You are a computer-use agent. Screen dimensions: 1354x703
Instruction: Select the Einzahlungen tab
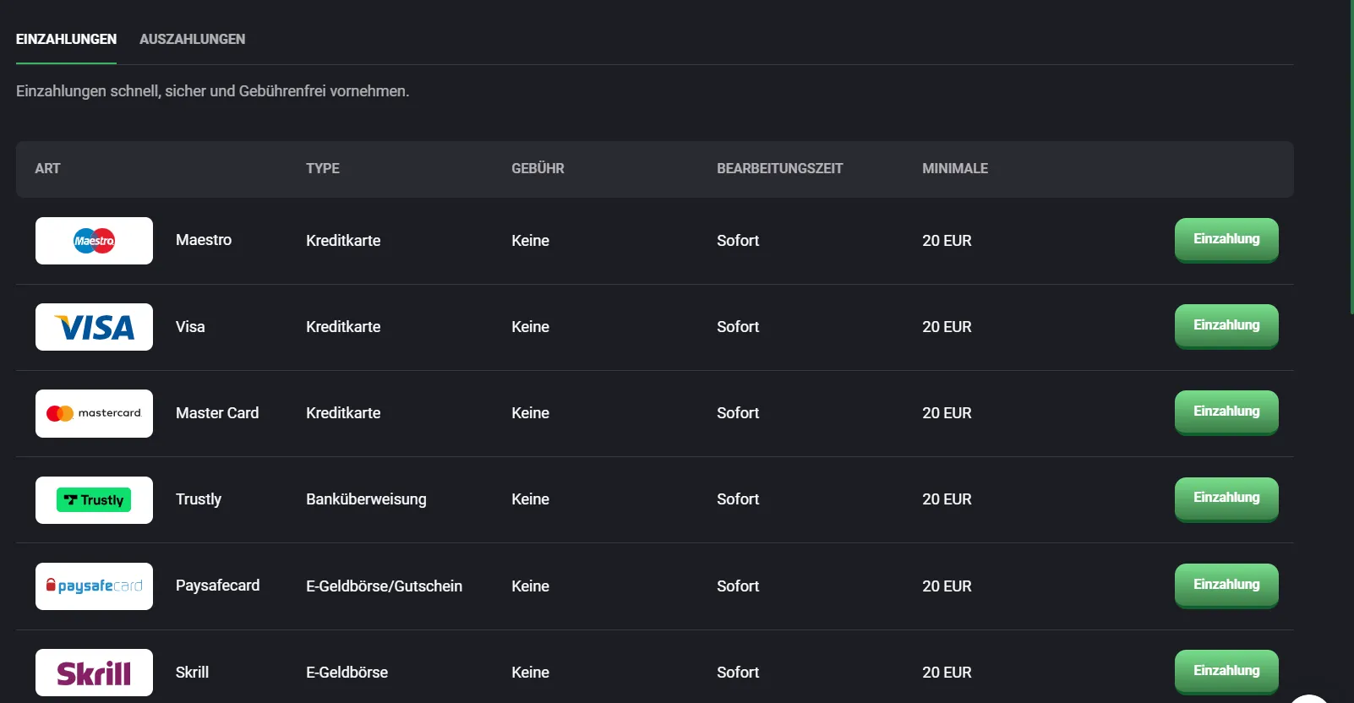click(66, 39)
